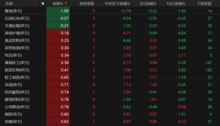This screenshot has height=126, width=220.
Task: Click 5-day change value 1.81
Action: coord(153,99)
